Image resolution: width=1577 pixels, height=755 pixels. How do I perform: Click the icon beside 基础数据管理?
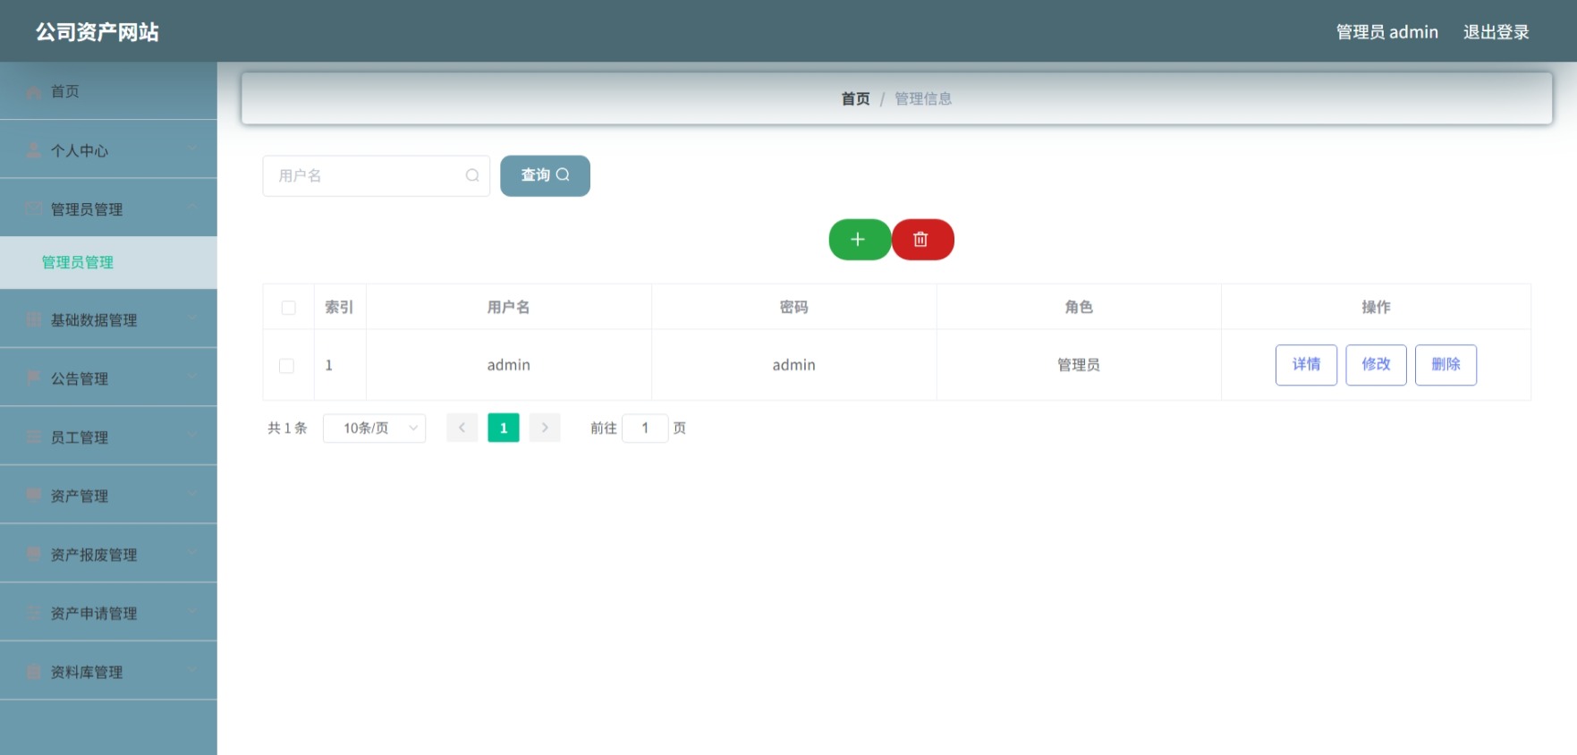pyautogui.click(x=34, y=319)
